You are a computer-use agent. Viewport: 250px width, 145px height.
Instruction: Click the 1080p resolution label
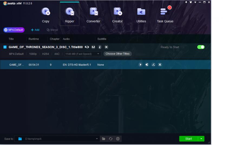pos(33,54)
